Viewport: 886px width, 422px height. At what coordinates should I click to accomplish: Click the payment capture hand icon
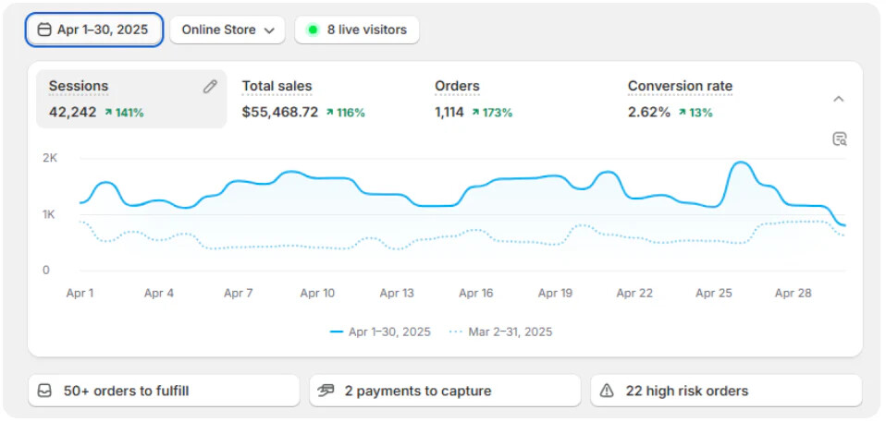pos(326,391)
